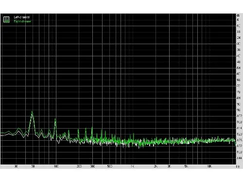The width and height of the screenshot is (243, 182).
Task: Click the Hz unit label at axis corner
Action: (x=238, y=166)
